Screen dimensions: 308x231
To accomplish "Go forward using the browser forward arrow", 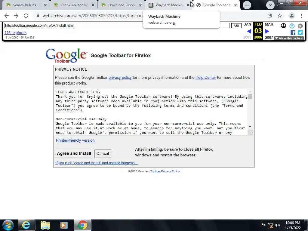I will pos(16,16).
